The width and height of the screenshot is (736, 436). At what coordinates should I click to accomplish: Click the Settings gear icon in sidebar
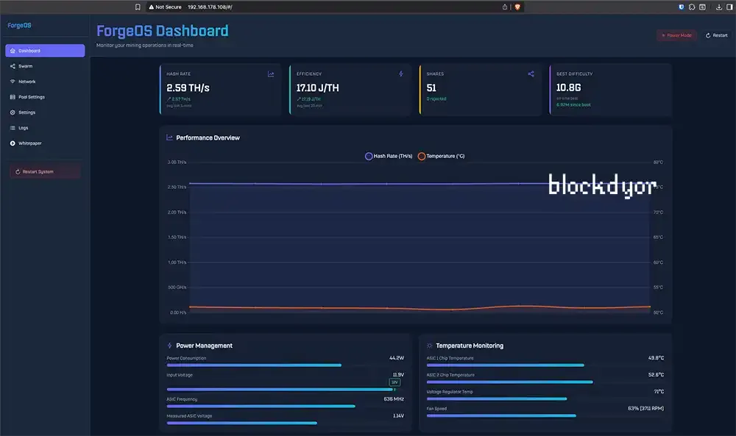[x=13, y=112]
